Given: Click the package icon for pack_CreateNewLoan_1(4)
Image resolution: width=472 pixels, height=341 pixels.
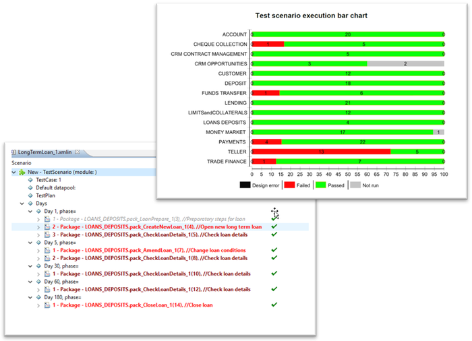Looking at the screenshot, I should click(47, 226).
